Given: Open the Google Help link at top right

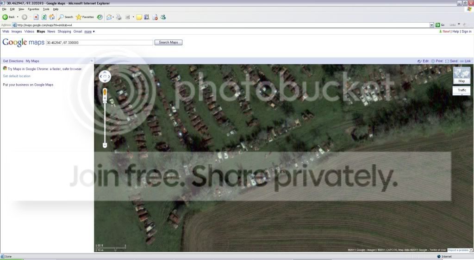Looking at the screenshot, I should click(x=455, y=31).
